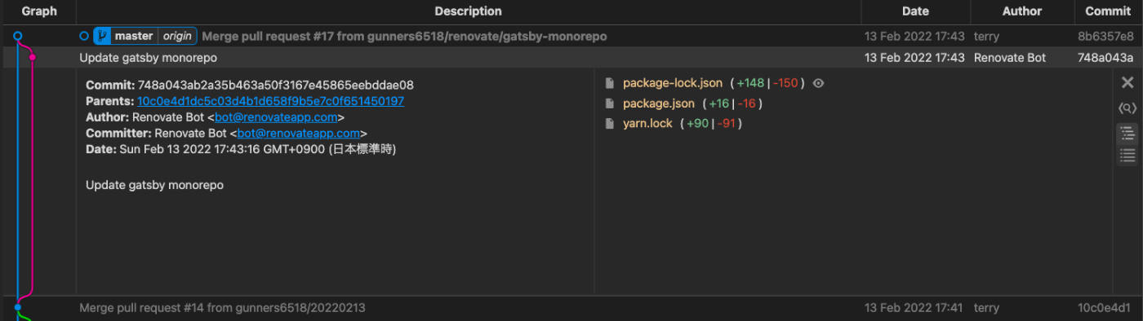
Task: Click the Description column header
Action: pos(468,11)
